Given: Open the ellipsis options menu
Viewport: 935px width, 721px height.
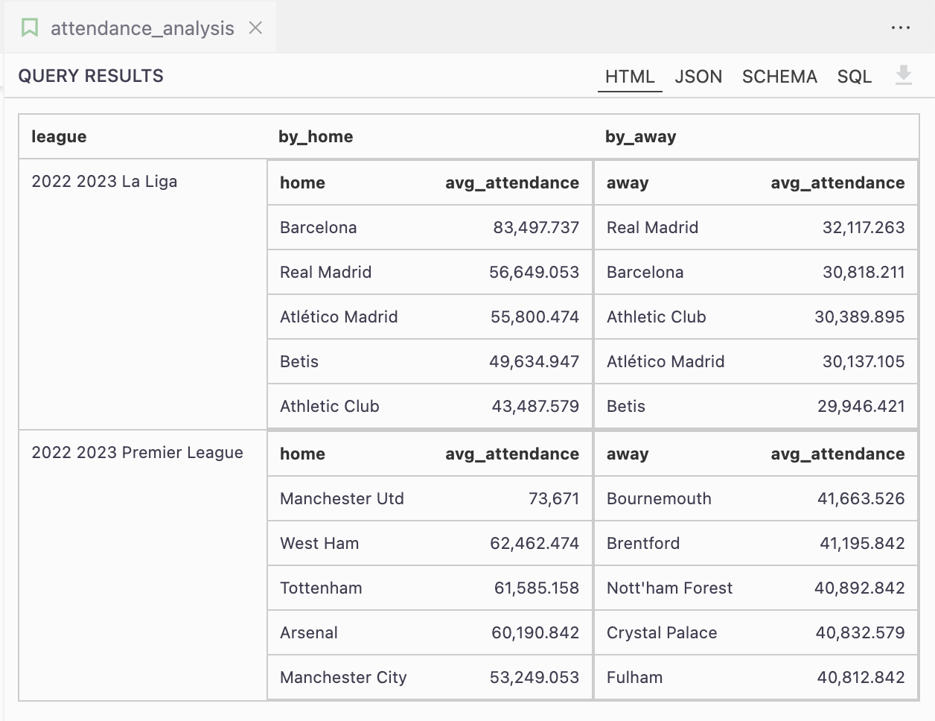Looking at the screenshot, I should 901,28.
